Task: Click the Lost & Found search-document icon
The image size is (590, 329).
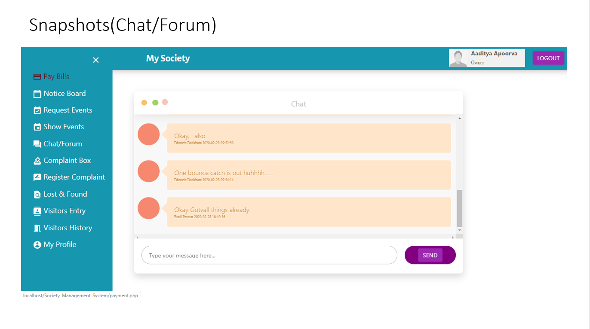Action: coord(37,194)
